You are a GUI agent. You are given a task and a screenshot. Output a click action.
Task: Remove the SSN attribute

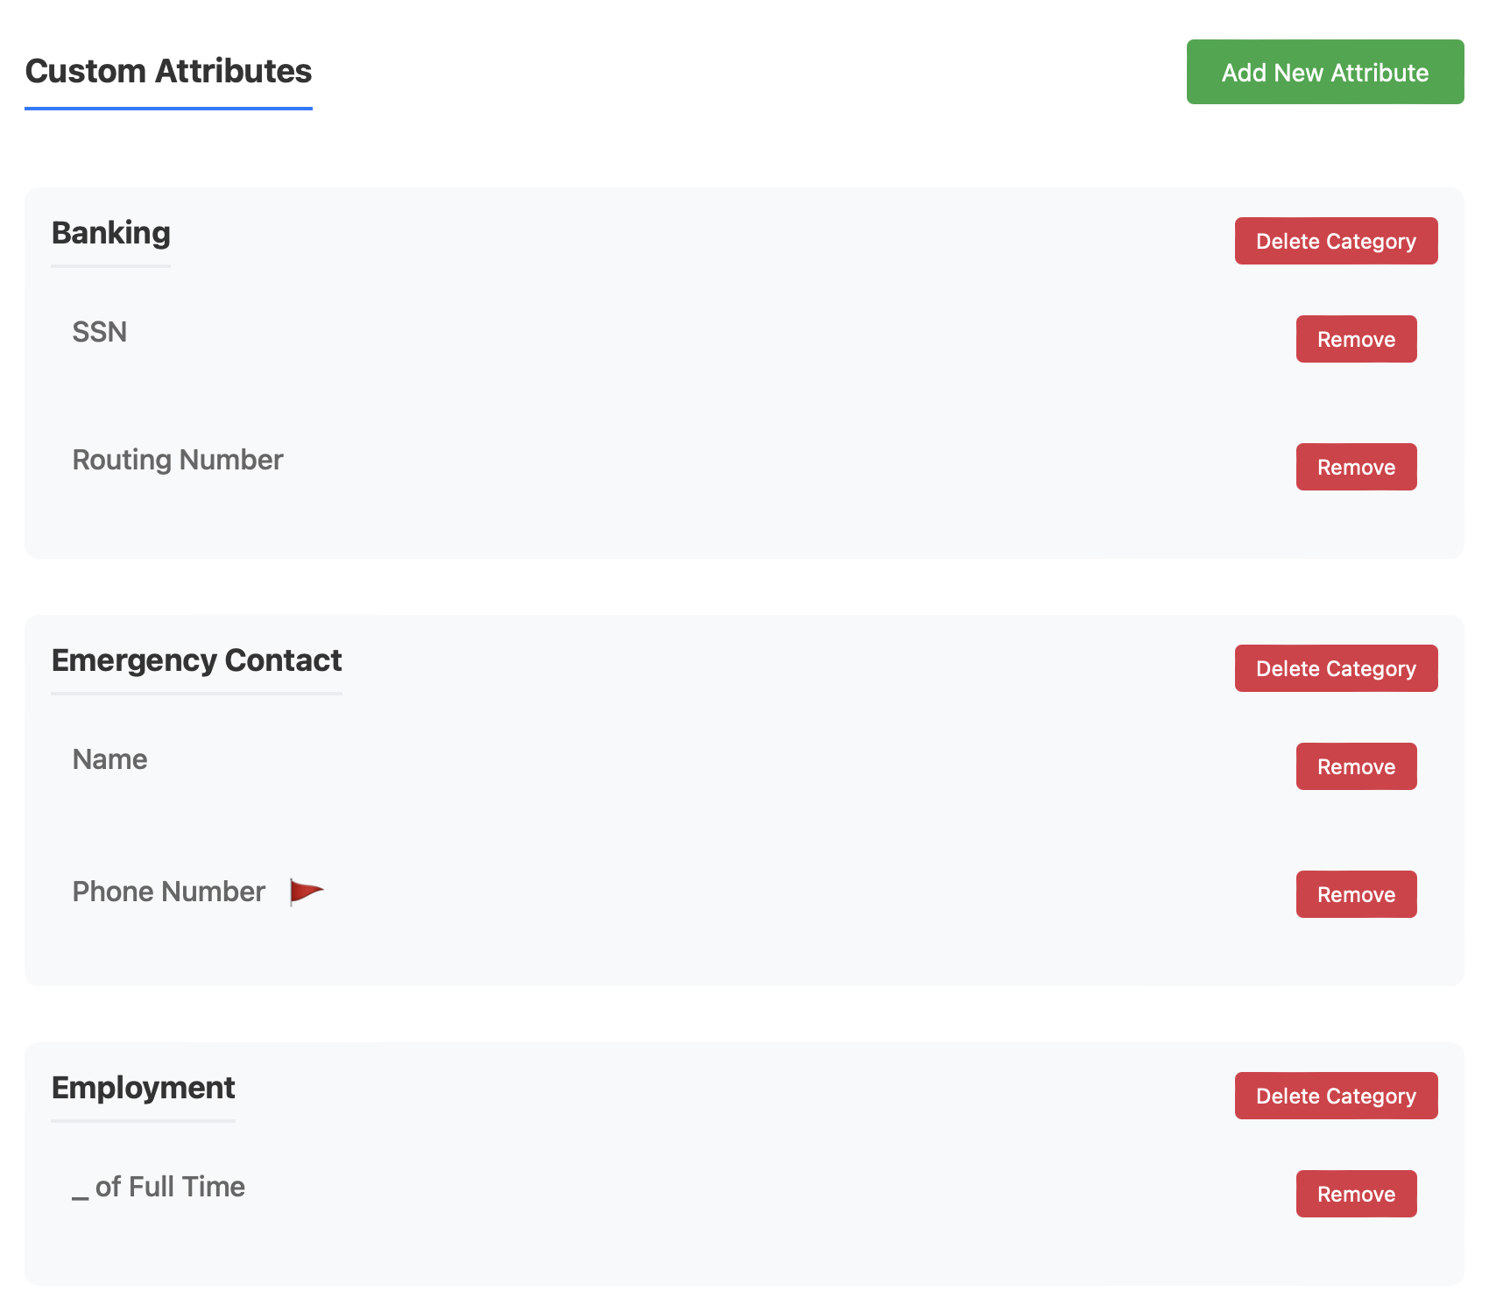[x=1356, y=339]
